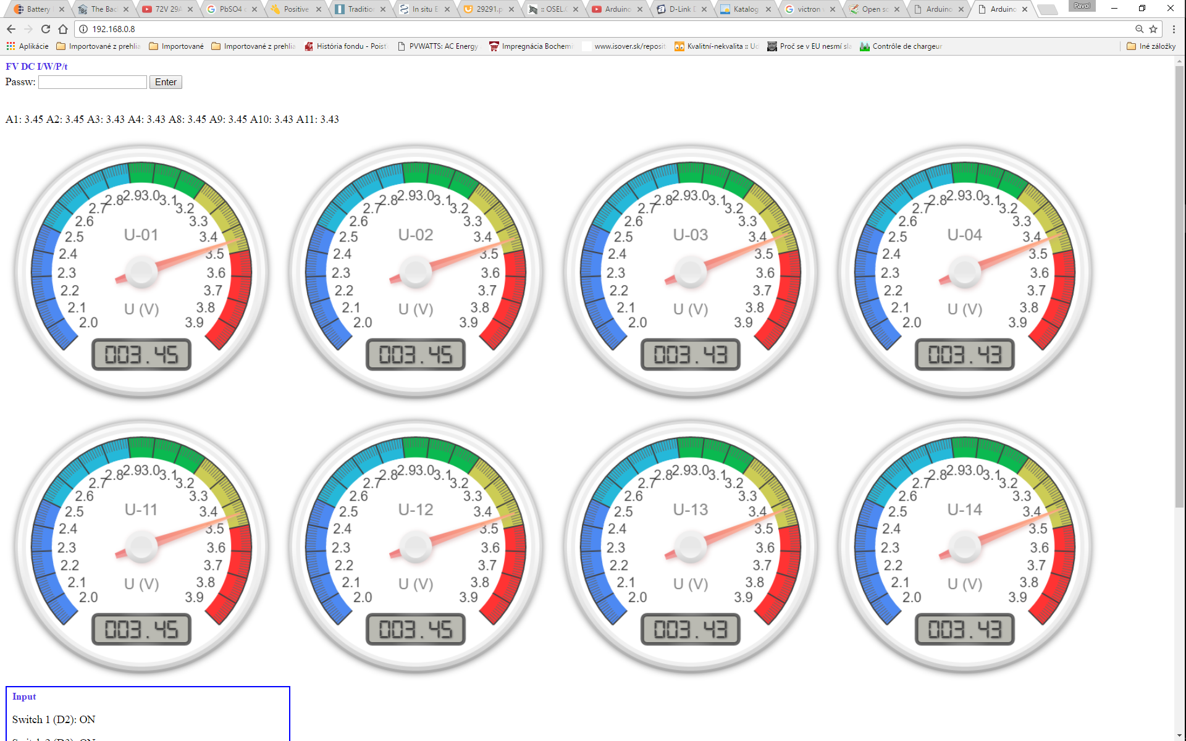Open the Iné záložky bookmarks folder

[x=1151, y=46]
